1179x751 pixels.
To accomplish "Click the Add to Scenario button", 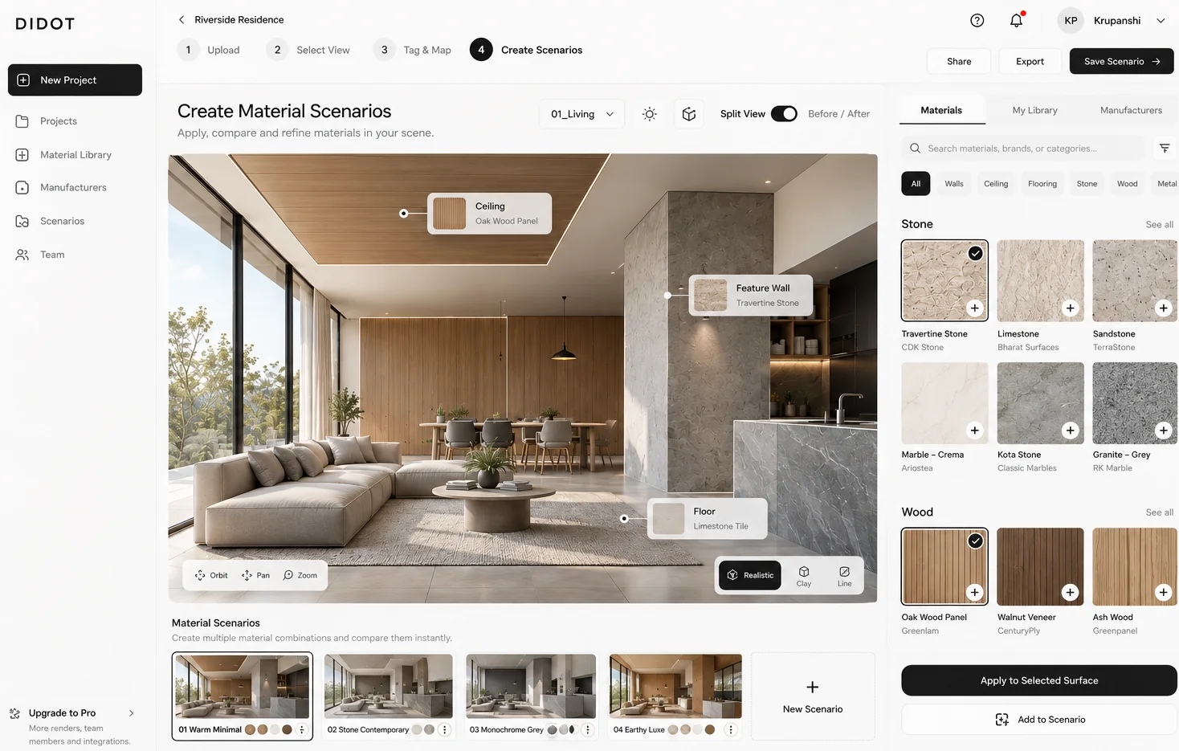I will coord(1038,720).
